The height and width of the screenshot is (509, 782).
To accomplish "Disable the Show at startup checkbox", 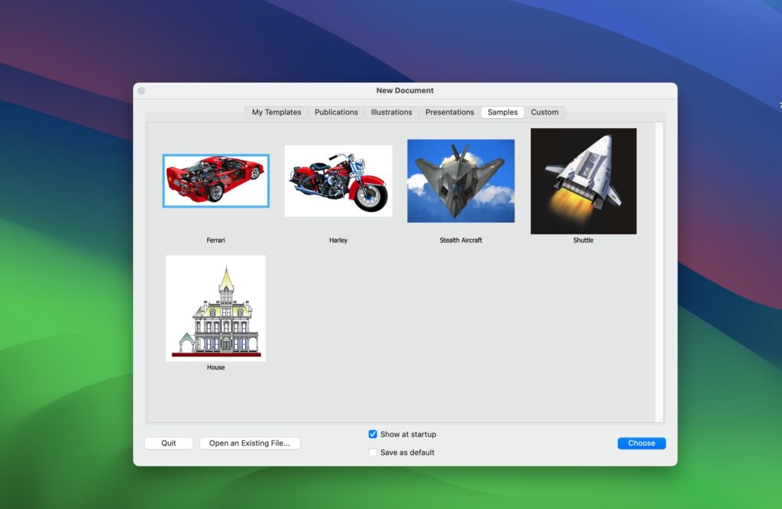I will pos(373,433).
